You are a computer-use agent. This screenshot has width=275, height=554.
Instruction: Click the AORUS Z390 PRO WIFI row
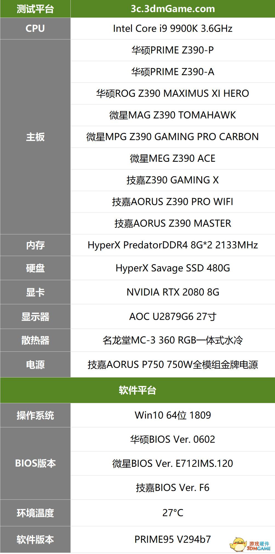[173, 202]
